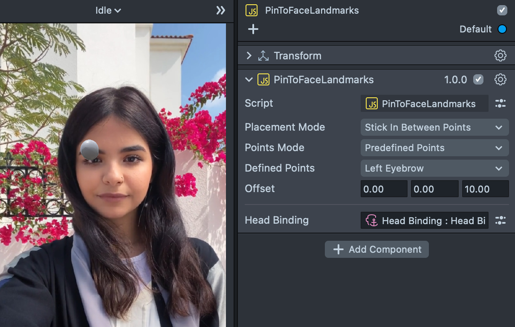
Task: Click the Offset Z field showing 10.00
Action: click(485, 189)
